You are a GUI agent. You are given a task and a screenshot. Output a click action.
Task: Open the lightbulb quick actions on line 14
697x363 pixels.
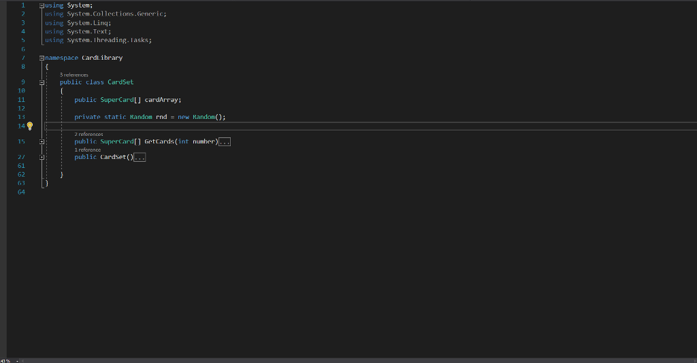[30, 126]
